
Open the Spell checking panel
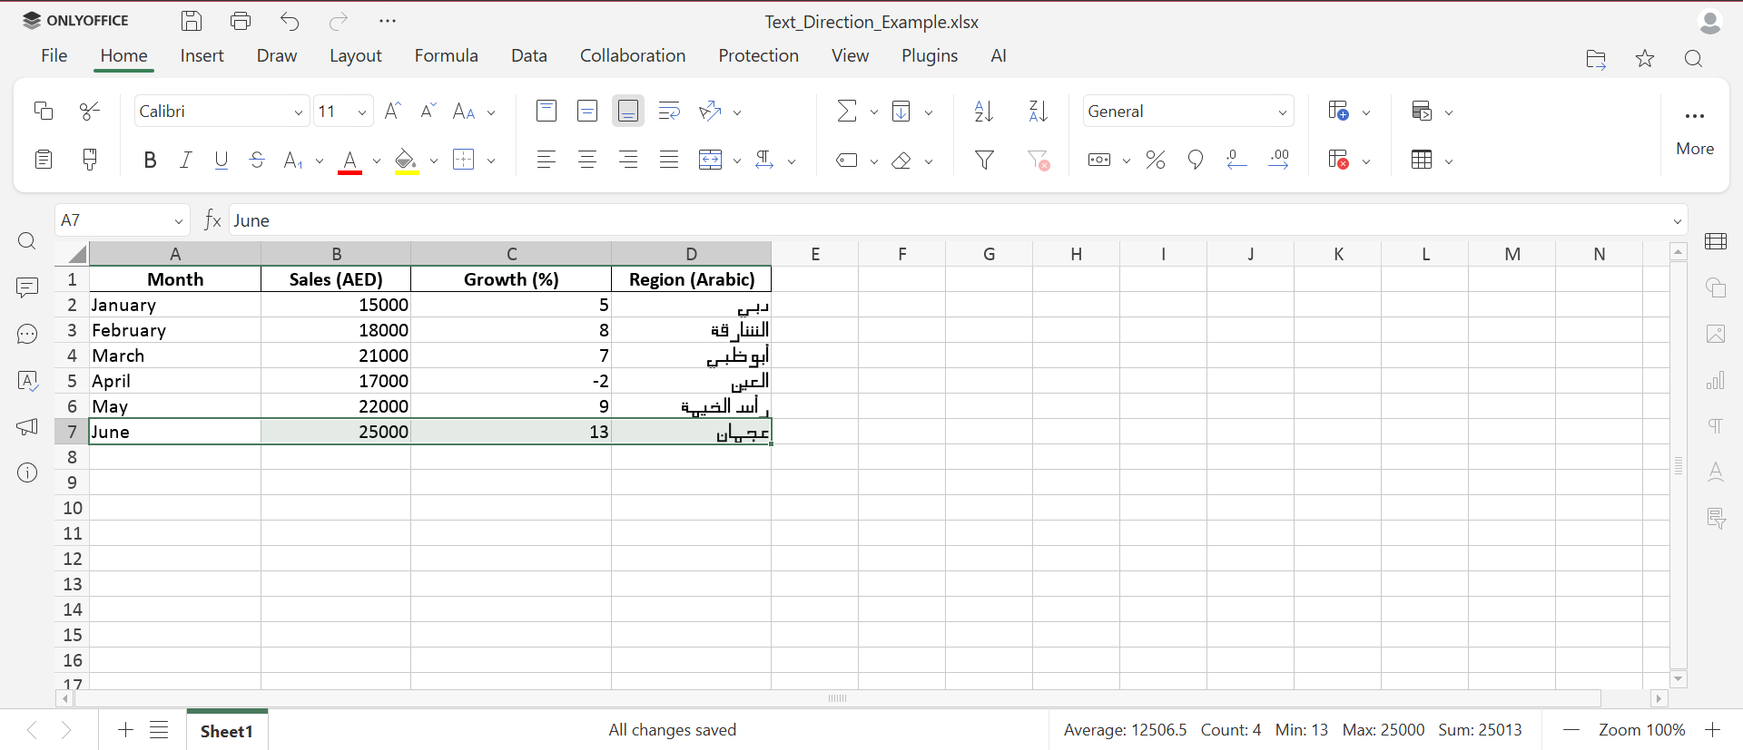coord(27,380)
